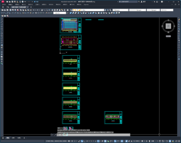Toggle Clean Screen in status bar
Viewport: 181px width, 143px height.
176,141
